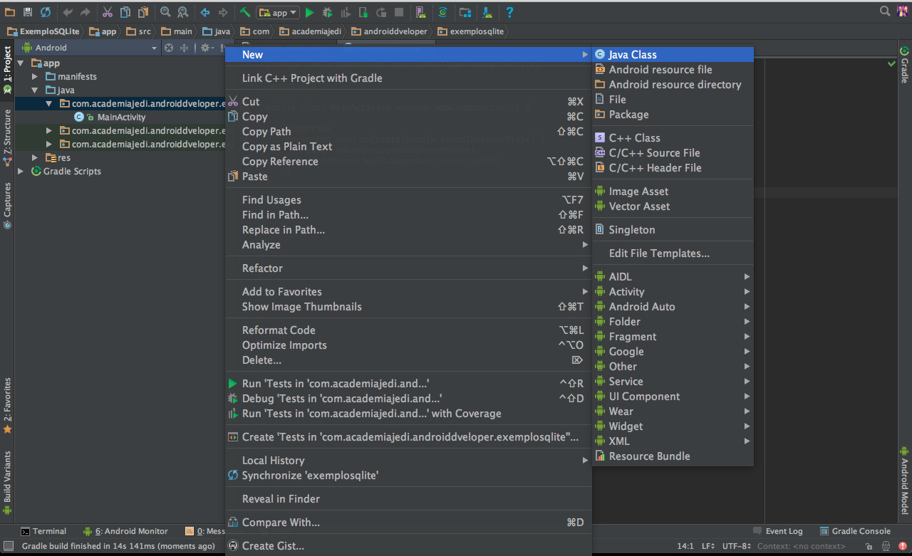
Task: Click the Synchronize icon in the toolbar
Action: click(46, 12)
